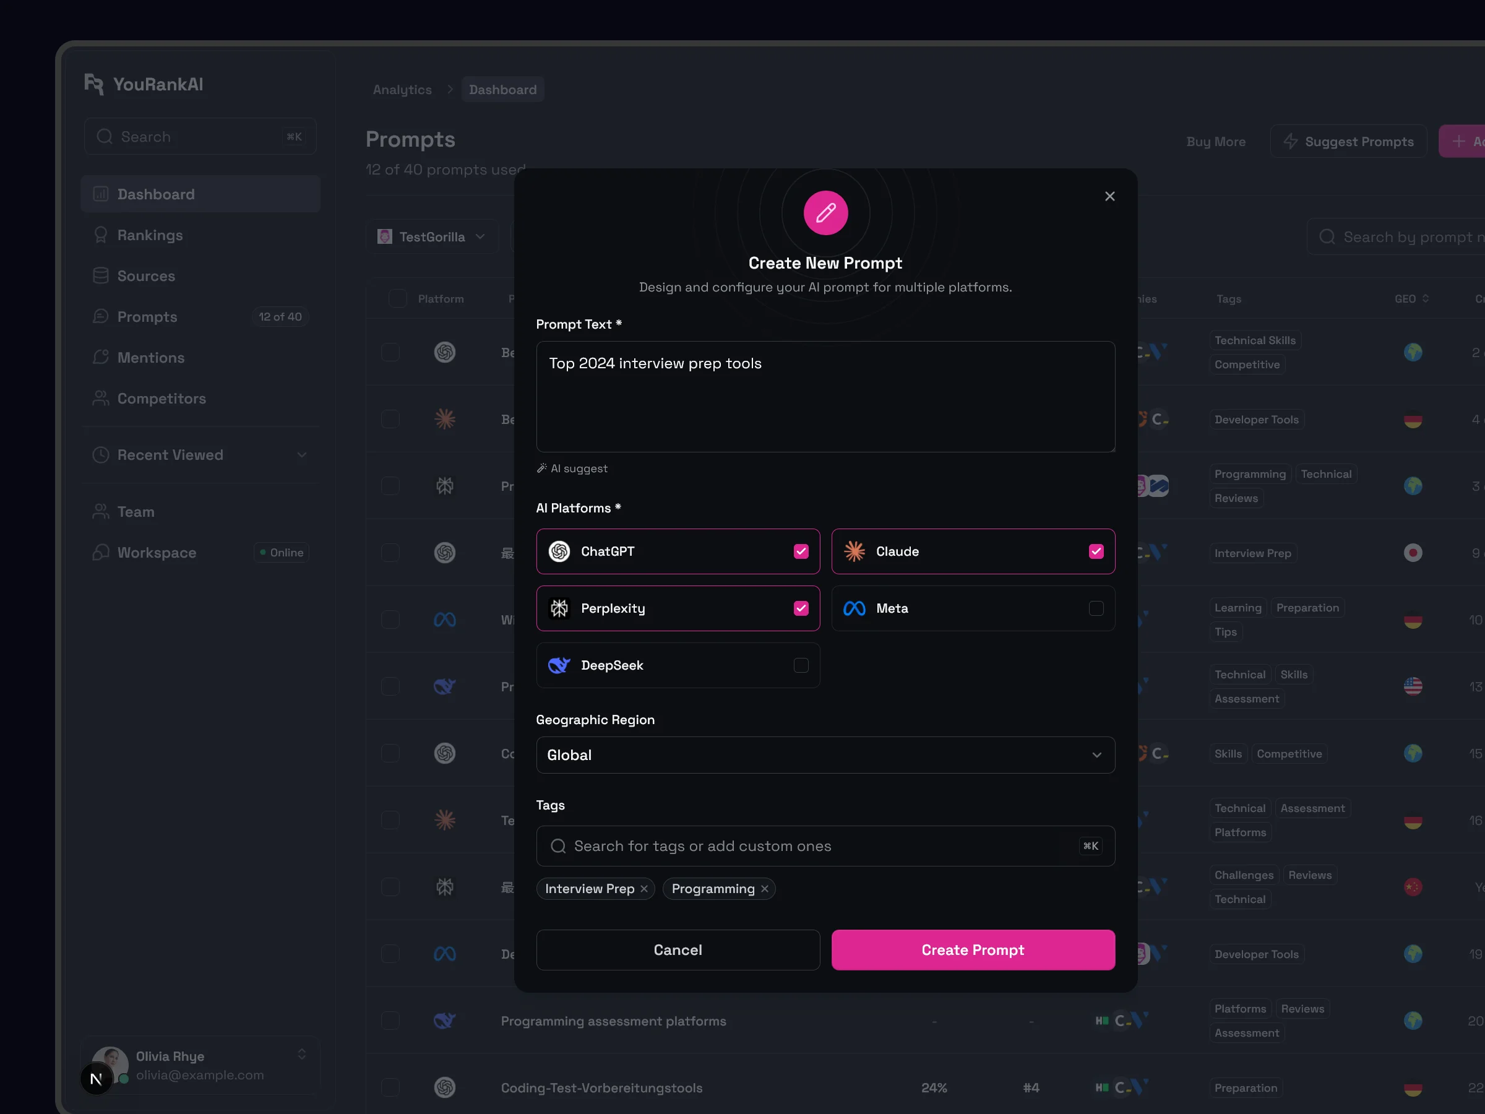Open the Geographic Region Global dropdown
This screenshot has height=1114, width=1485.
[825, 755]
